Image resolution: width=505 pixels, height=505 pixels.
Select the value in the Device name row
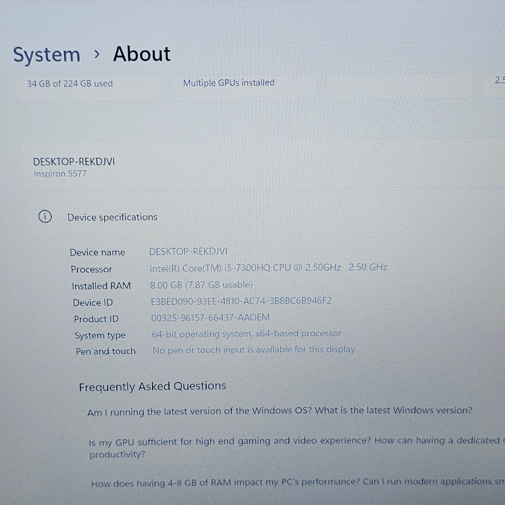pos(188,252)
